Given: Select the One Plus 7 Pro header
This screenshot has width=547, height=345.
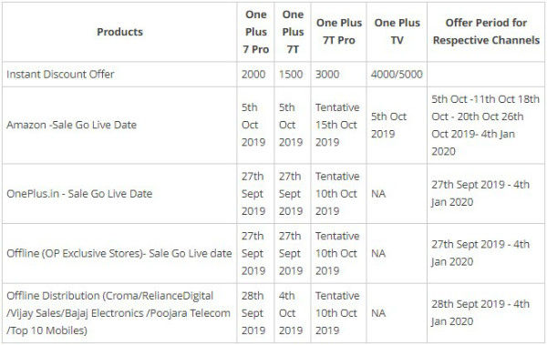Looking at the screenshot, I should [x=255, y=32].
